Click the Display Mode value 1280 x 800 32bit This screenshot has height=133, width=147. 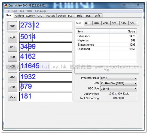[119, 94]
